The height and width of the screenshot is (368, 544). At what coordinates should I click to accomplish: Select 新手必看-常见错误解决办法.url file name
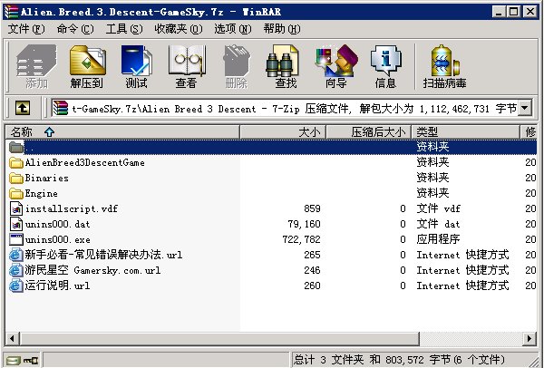(x=103, y=256)
